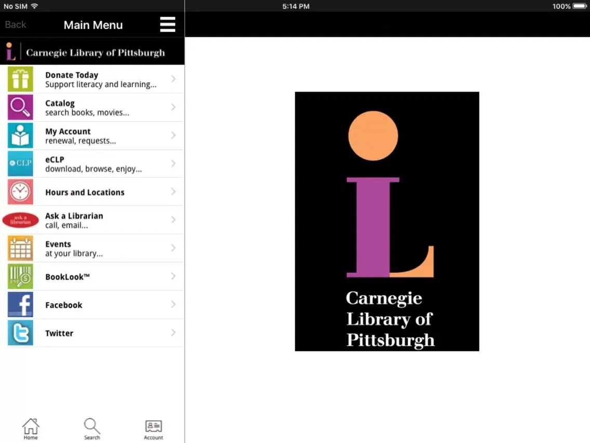590x443 pixels.
Task: Expand the Ask a Librarian chevron
Action: pyautogui.click(x=173, y=219)
